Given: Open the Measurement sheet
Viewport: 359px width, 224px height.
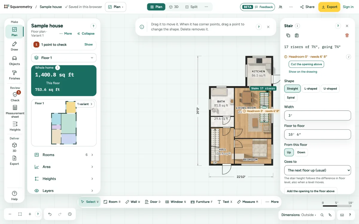Looking at the screenshot, I should 15,111.
